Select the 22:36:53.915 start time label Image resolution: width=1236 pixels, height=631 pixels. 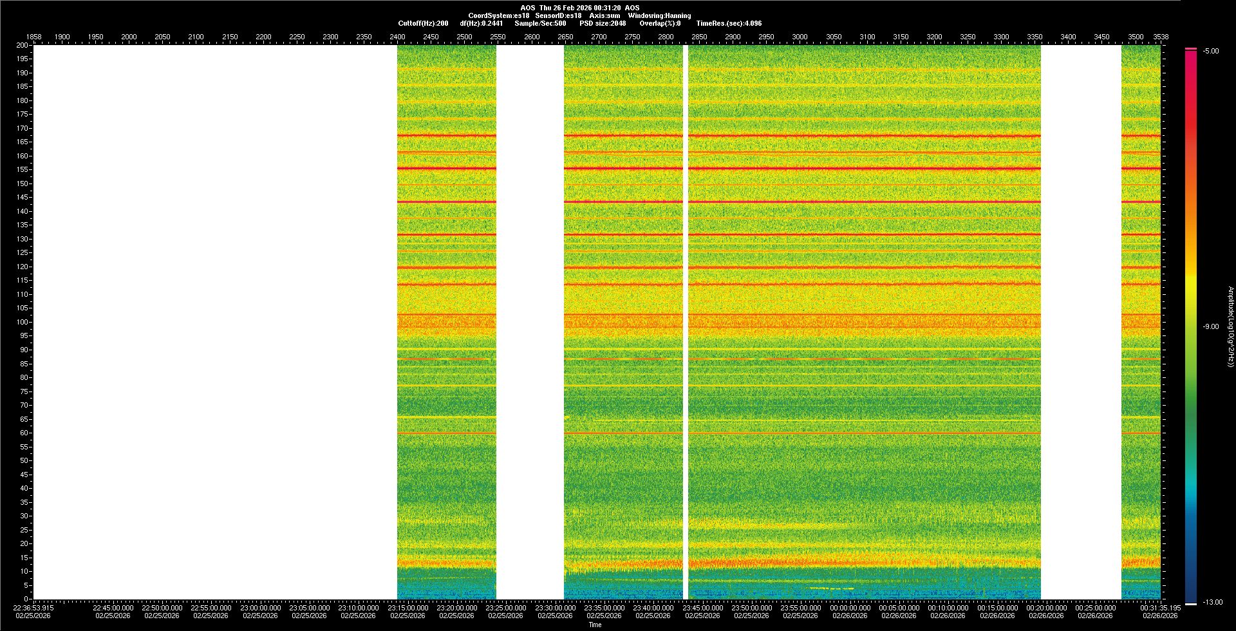(33, 608)
